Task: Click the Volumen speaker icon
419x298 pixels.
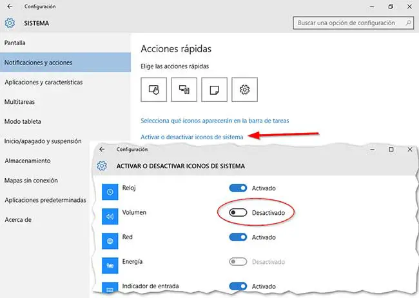Action: [x=110, y=215]
